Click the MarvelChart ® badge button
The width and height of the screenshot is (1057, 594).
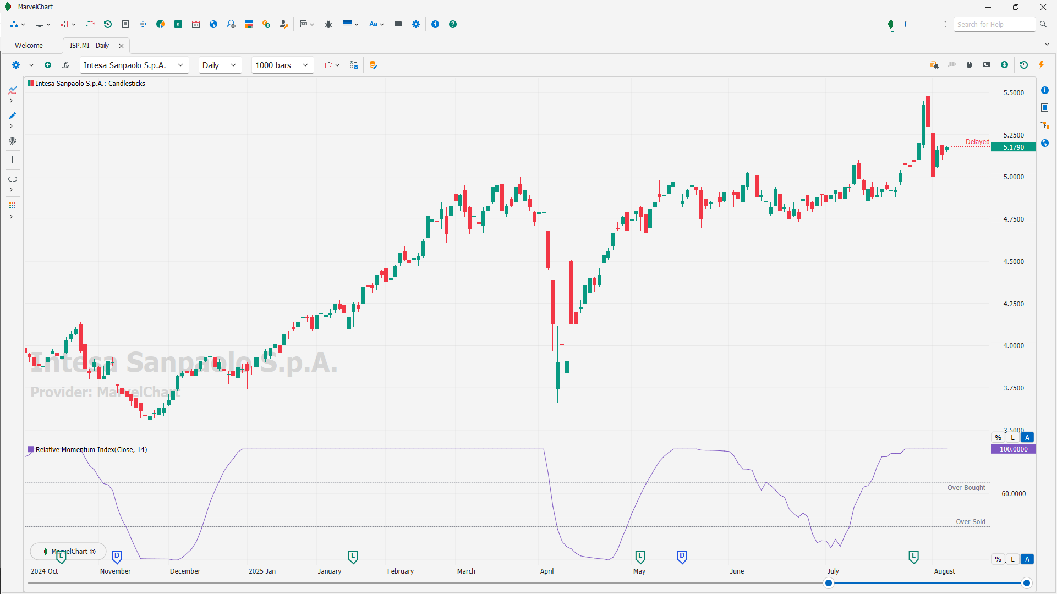point(68,551)
